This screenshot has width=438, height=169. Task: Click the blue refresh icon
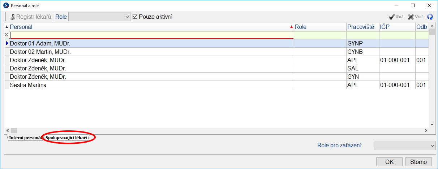click(430, 17)
